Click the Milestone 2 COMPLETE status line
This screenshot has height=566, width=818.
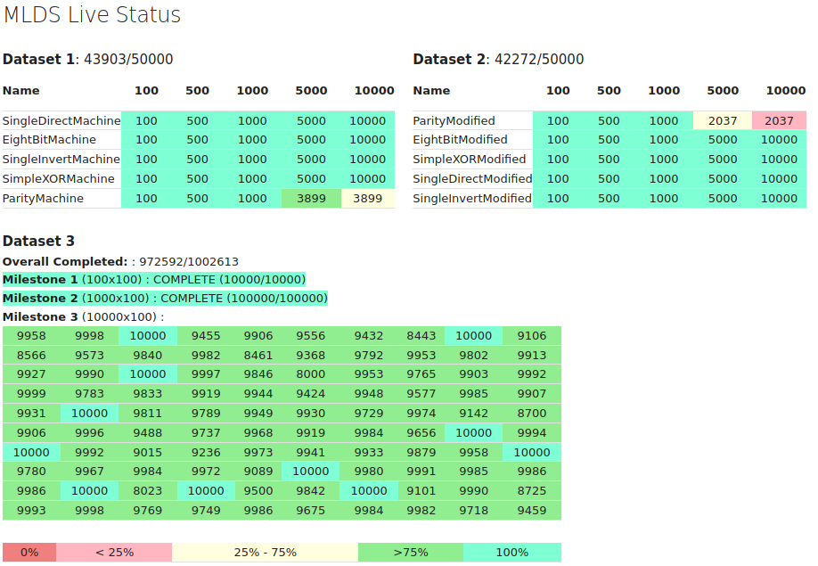click(x=165, y=299)
